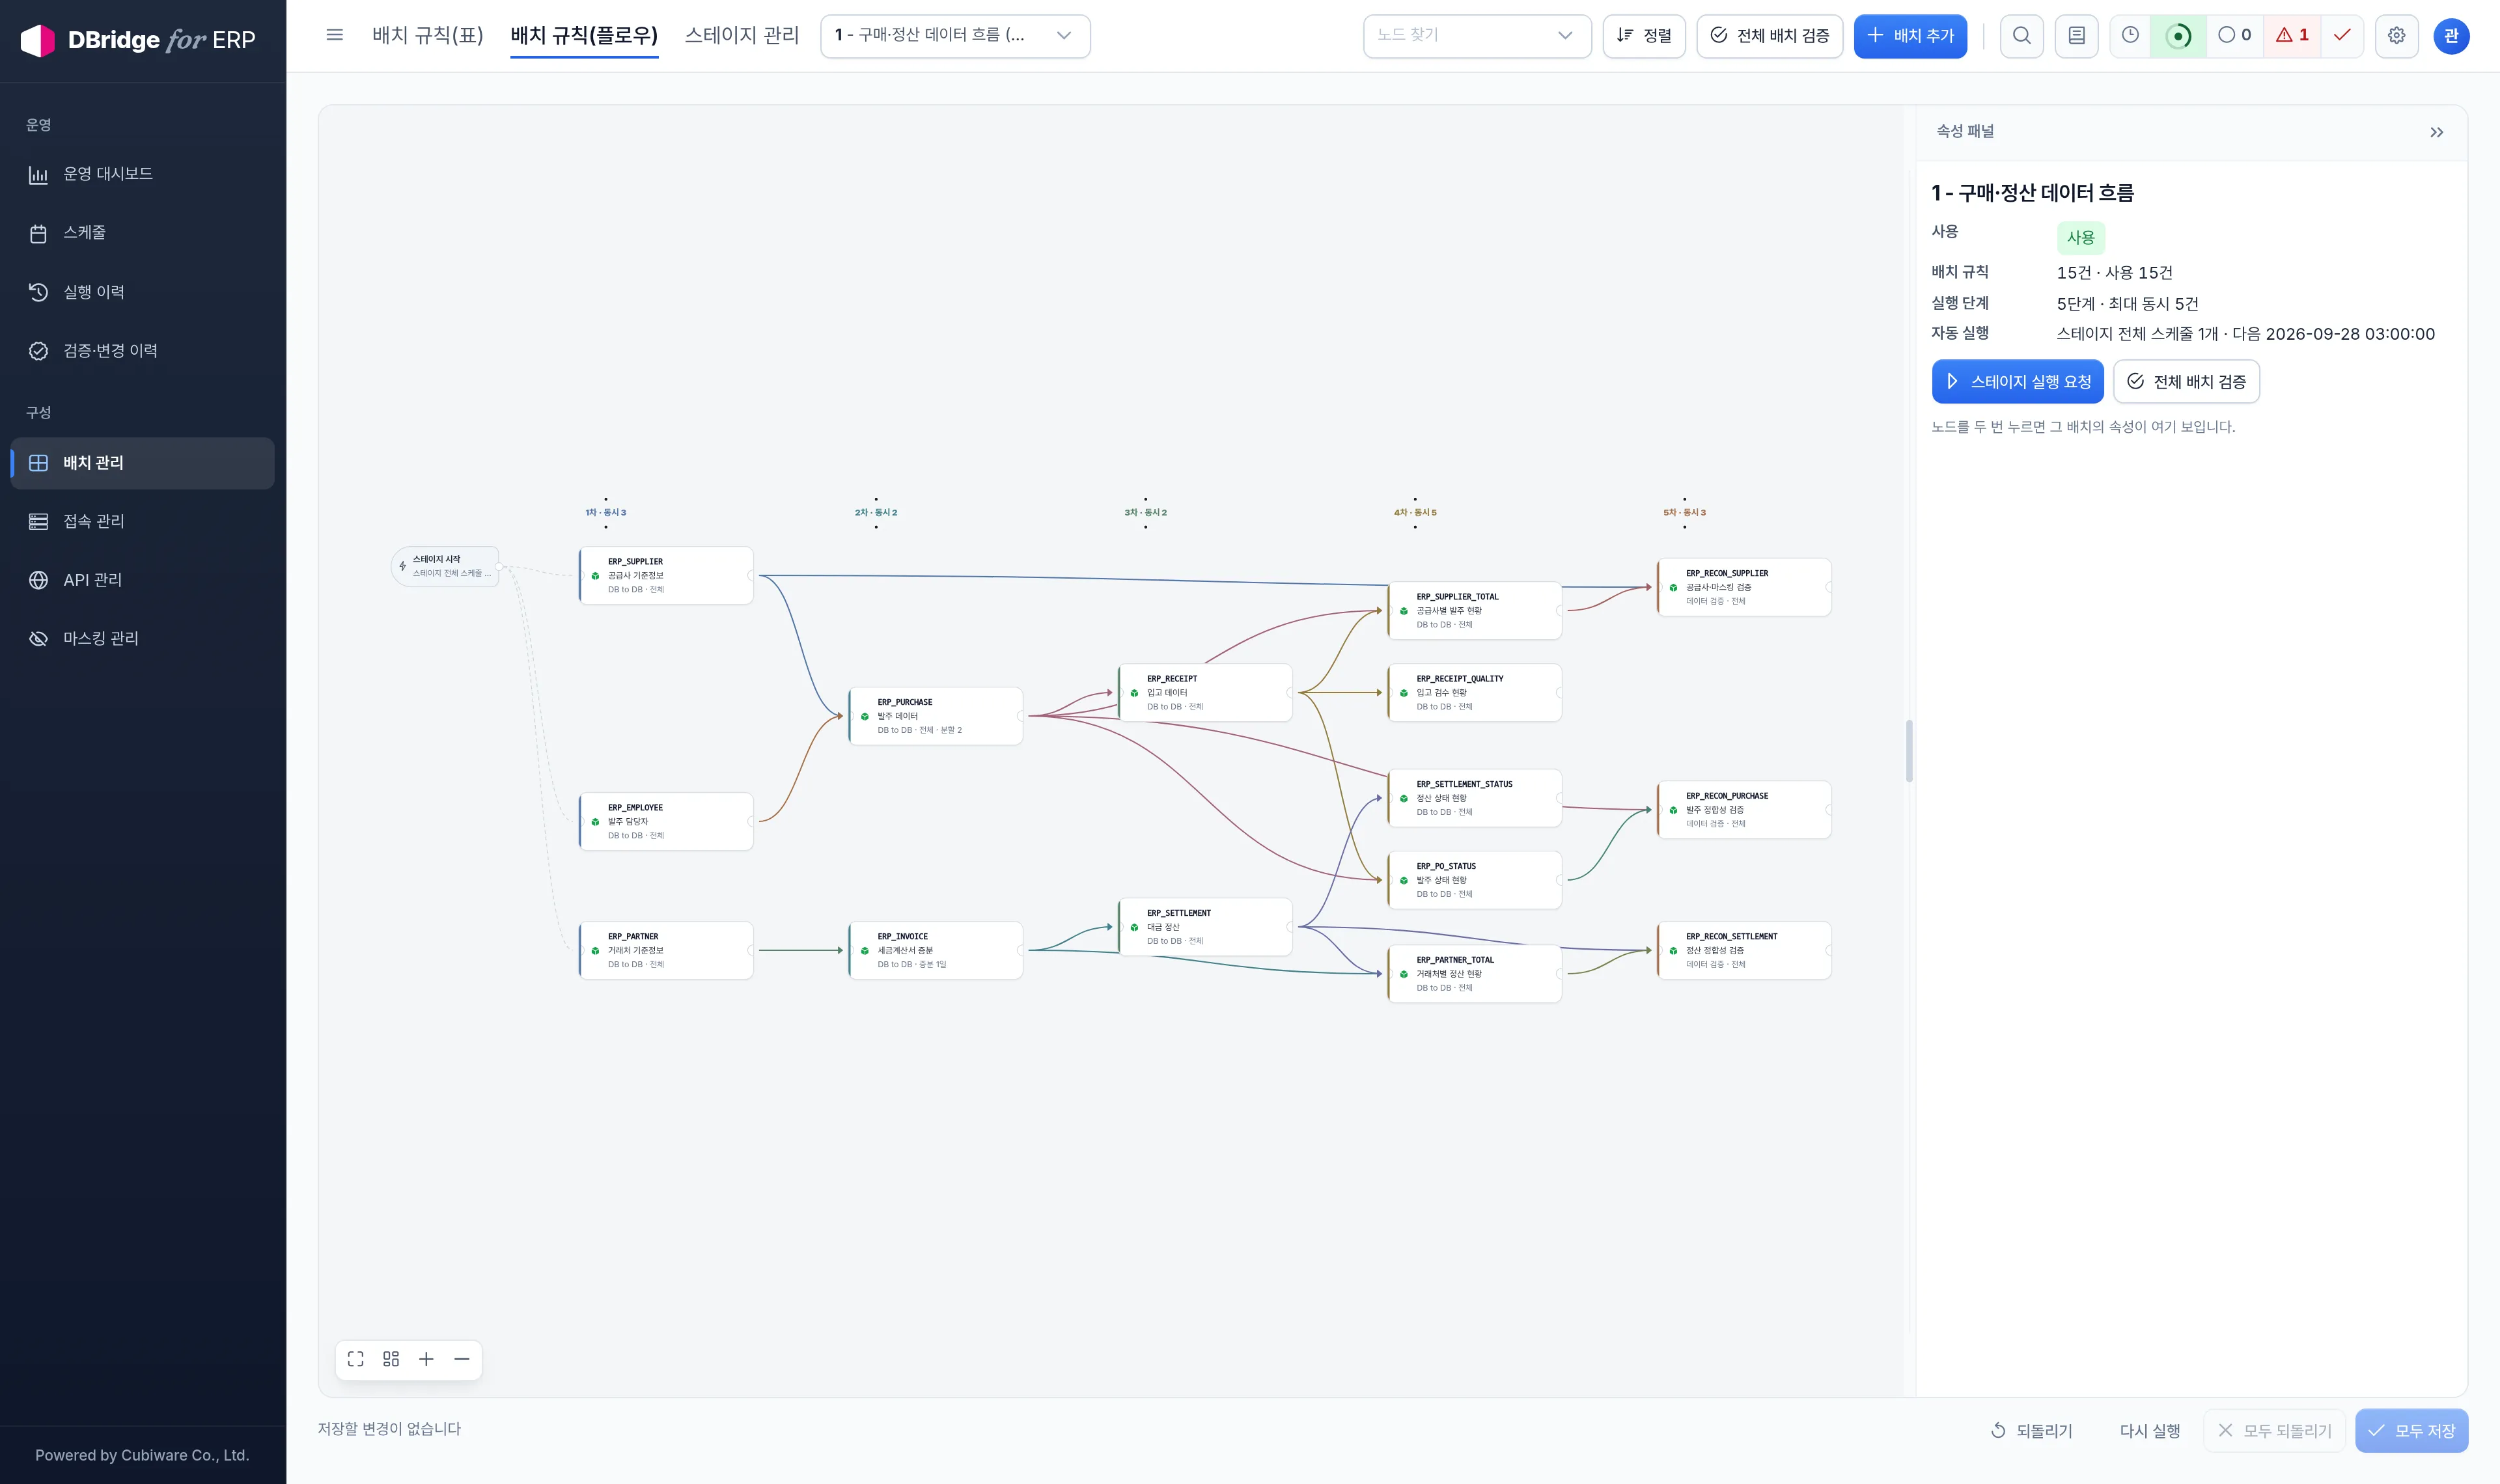Screen dimensions: 2500x1484
Task: Open API 관리 in the sidebar
Action: [142, 580]
